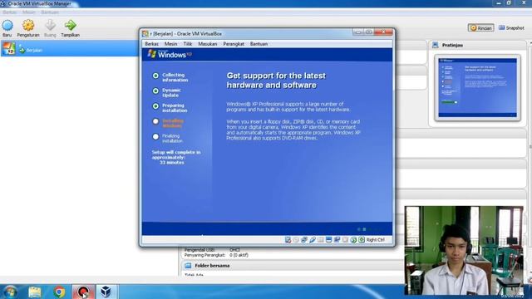The height and width of the screenshot is (299, 532).
Task: Maximize the running VM window
Action: 368,32
